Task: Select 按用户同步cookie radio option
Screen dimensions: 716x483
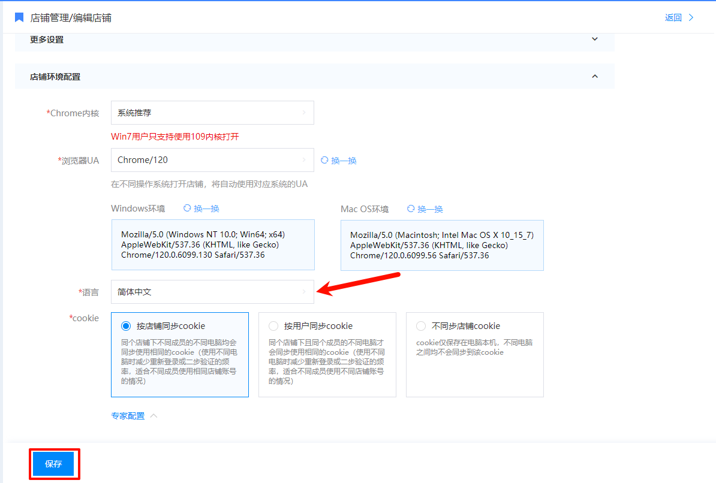Action: [273, 326]
